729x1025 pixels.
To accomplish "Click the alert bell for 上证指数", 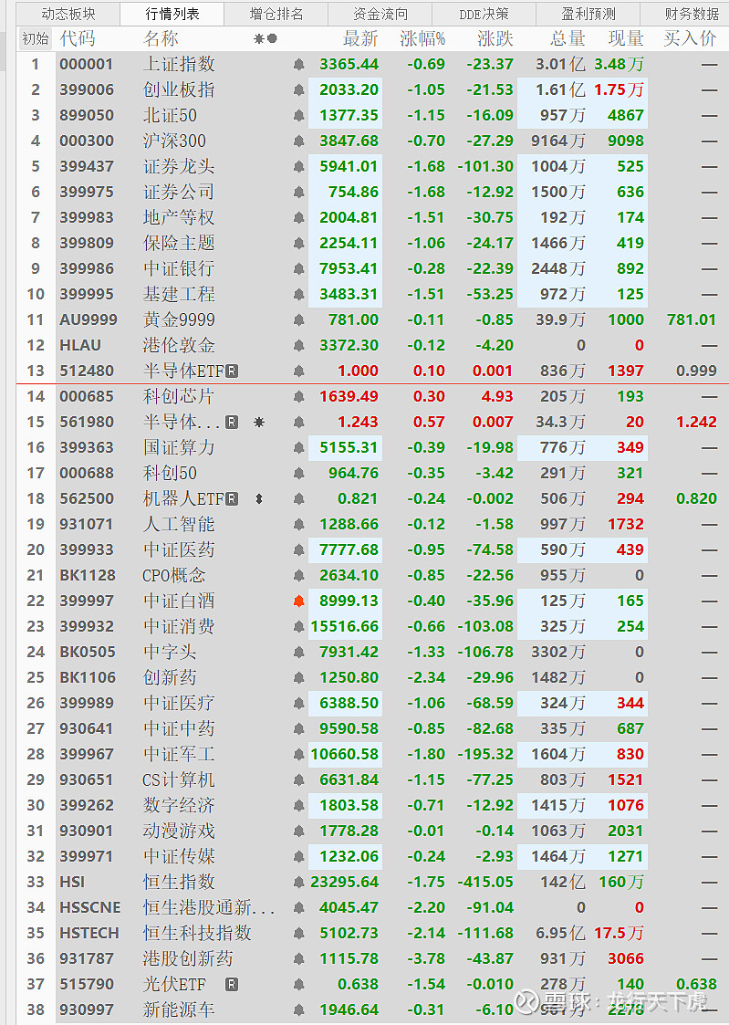I will (298, 65).
